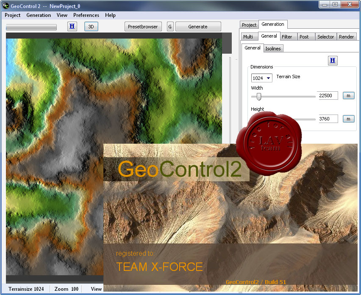Maximize the GeoControl 2 window
Viewport: 361px width, 295px height.
click(x=335, y=4)
